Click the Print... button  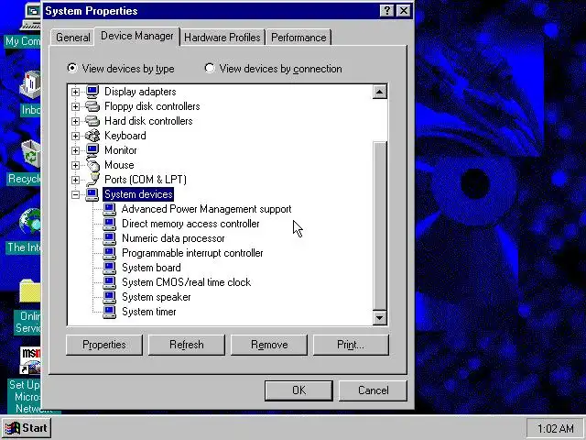coord(351,345)
